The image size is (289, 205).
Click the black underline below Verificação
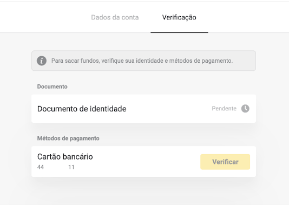(x=179, y=32)
